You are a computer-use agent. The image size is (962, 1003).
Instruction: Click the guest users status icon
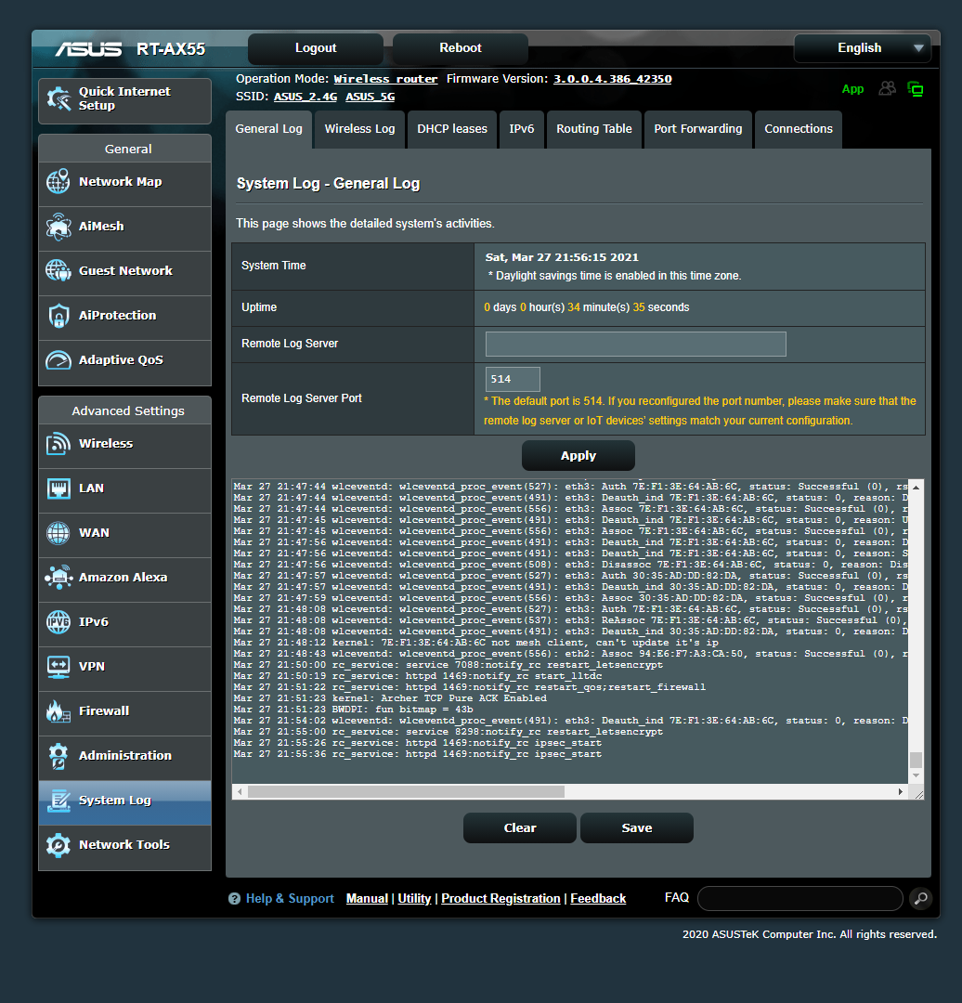pyautogui.click(x=887, y=89)
